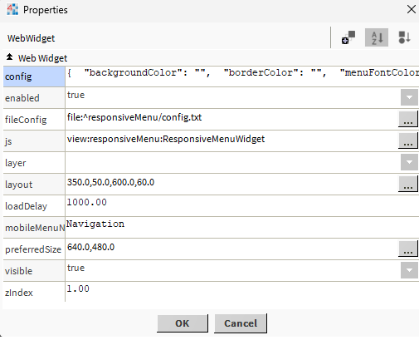Edit the loadDelay value field
Image resolution: width=419 pixels, height=340 pixels.
click(x=242, y=205)
